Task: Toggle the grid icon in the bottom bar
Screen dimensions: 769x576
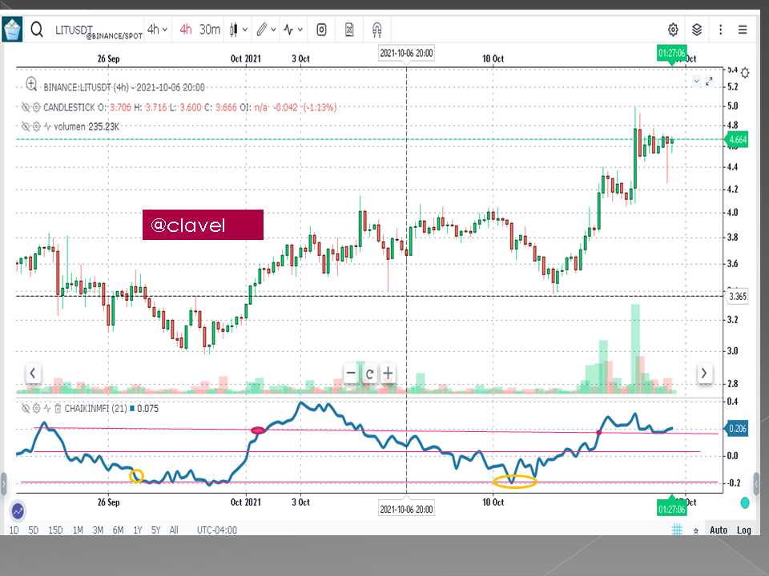Action: click(x=677, y=530)
